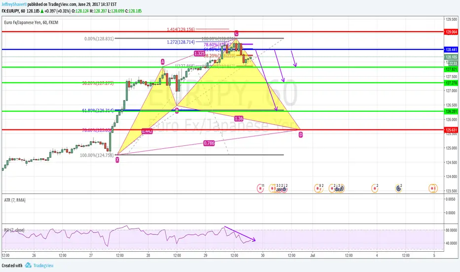Open the event marker numbered 9
460x272 pixels.
pyautogui.click(x=318, y=188)
